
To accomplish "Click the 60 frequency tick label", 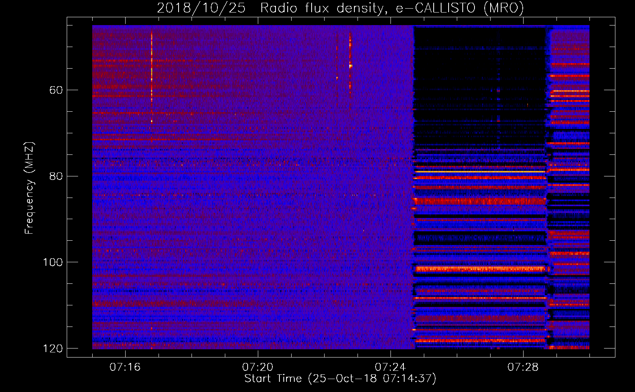I will [x=56, y=90].
